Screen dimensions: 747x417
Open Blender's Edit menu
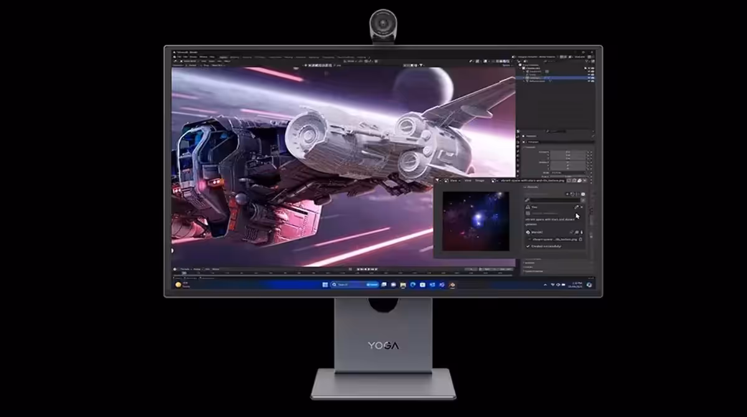186,57
